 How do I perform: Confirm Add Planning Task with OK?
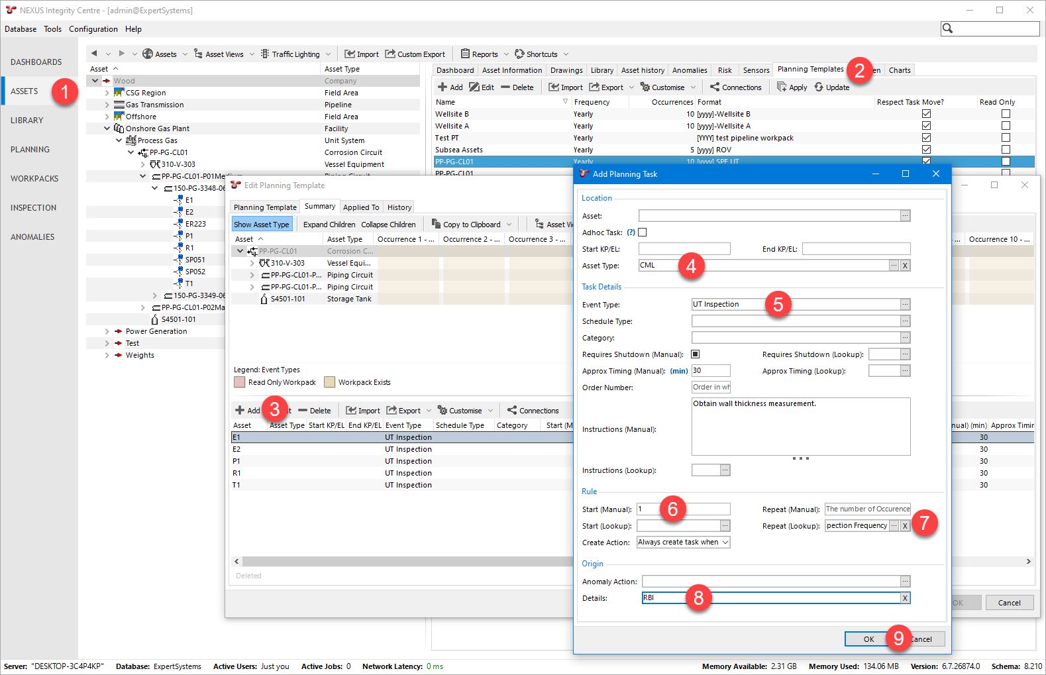point(868,639)
